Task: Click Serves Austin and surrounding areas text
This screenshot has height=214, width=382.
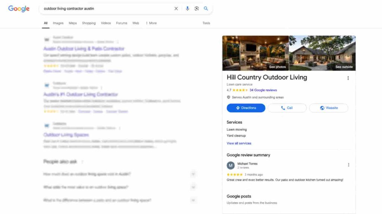Action: pyautogui.click(x=258, y=97)
